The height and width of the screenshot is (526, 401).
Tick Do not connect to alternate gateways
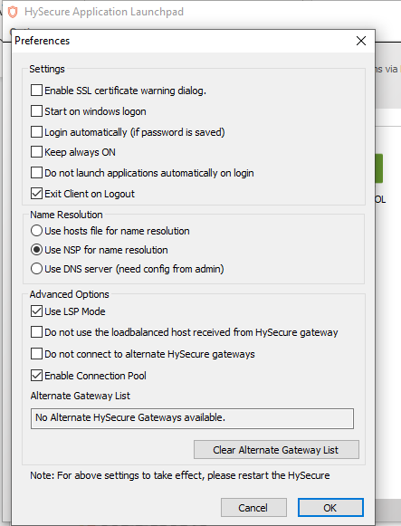click(x=36, y=354)
